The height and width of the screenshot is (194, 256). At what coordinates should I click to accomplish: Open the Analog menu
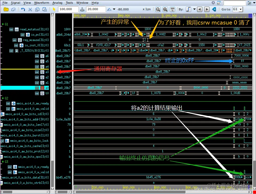click(57, 3)
